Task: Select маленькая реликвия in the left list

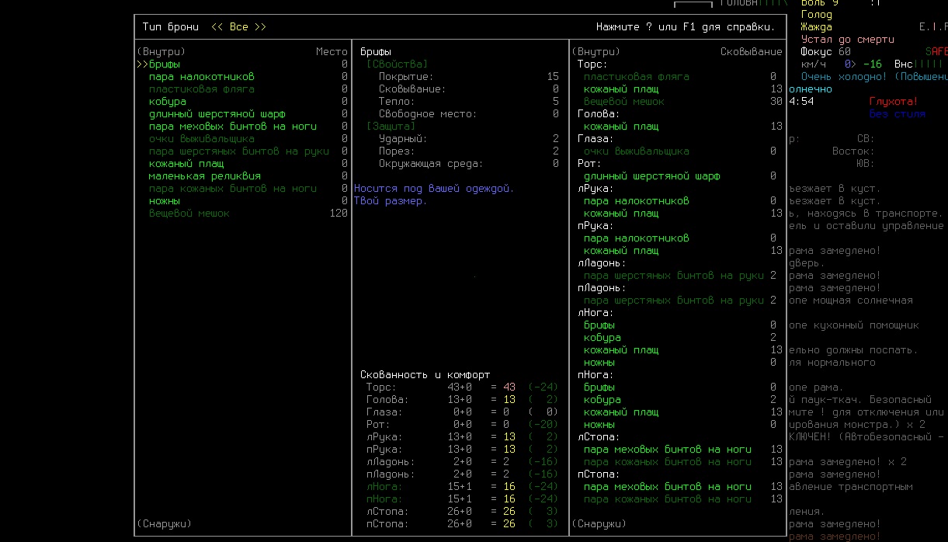Action: (205, 175)
